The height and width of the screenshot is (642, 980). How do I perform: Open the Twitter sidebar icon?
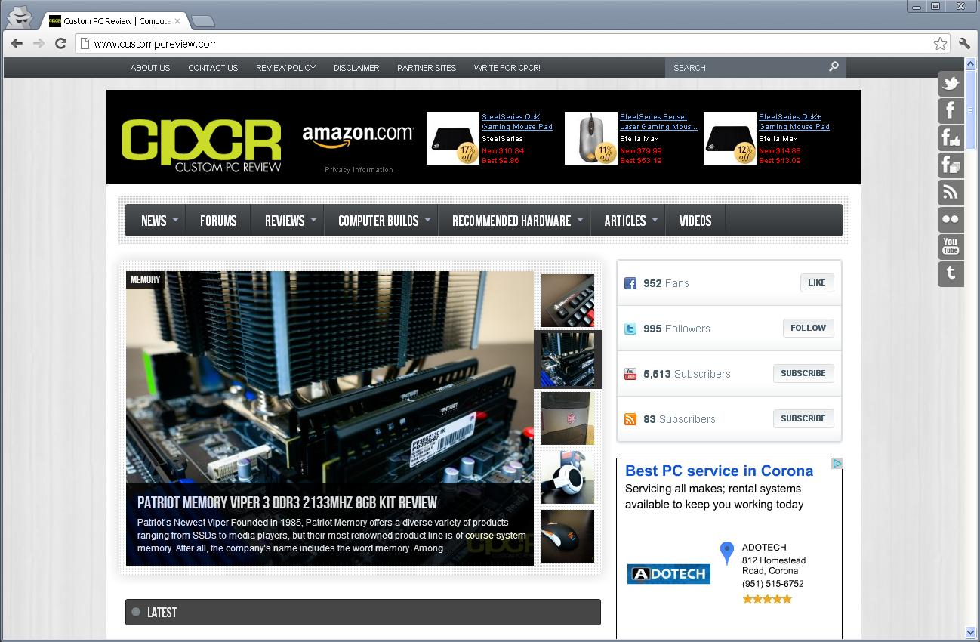coord(951,83)
